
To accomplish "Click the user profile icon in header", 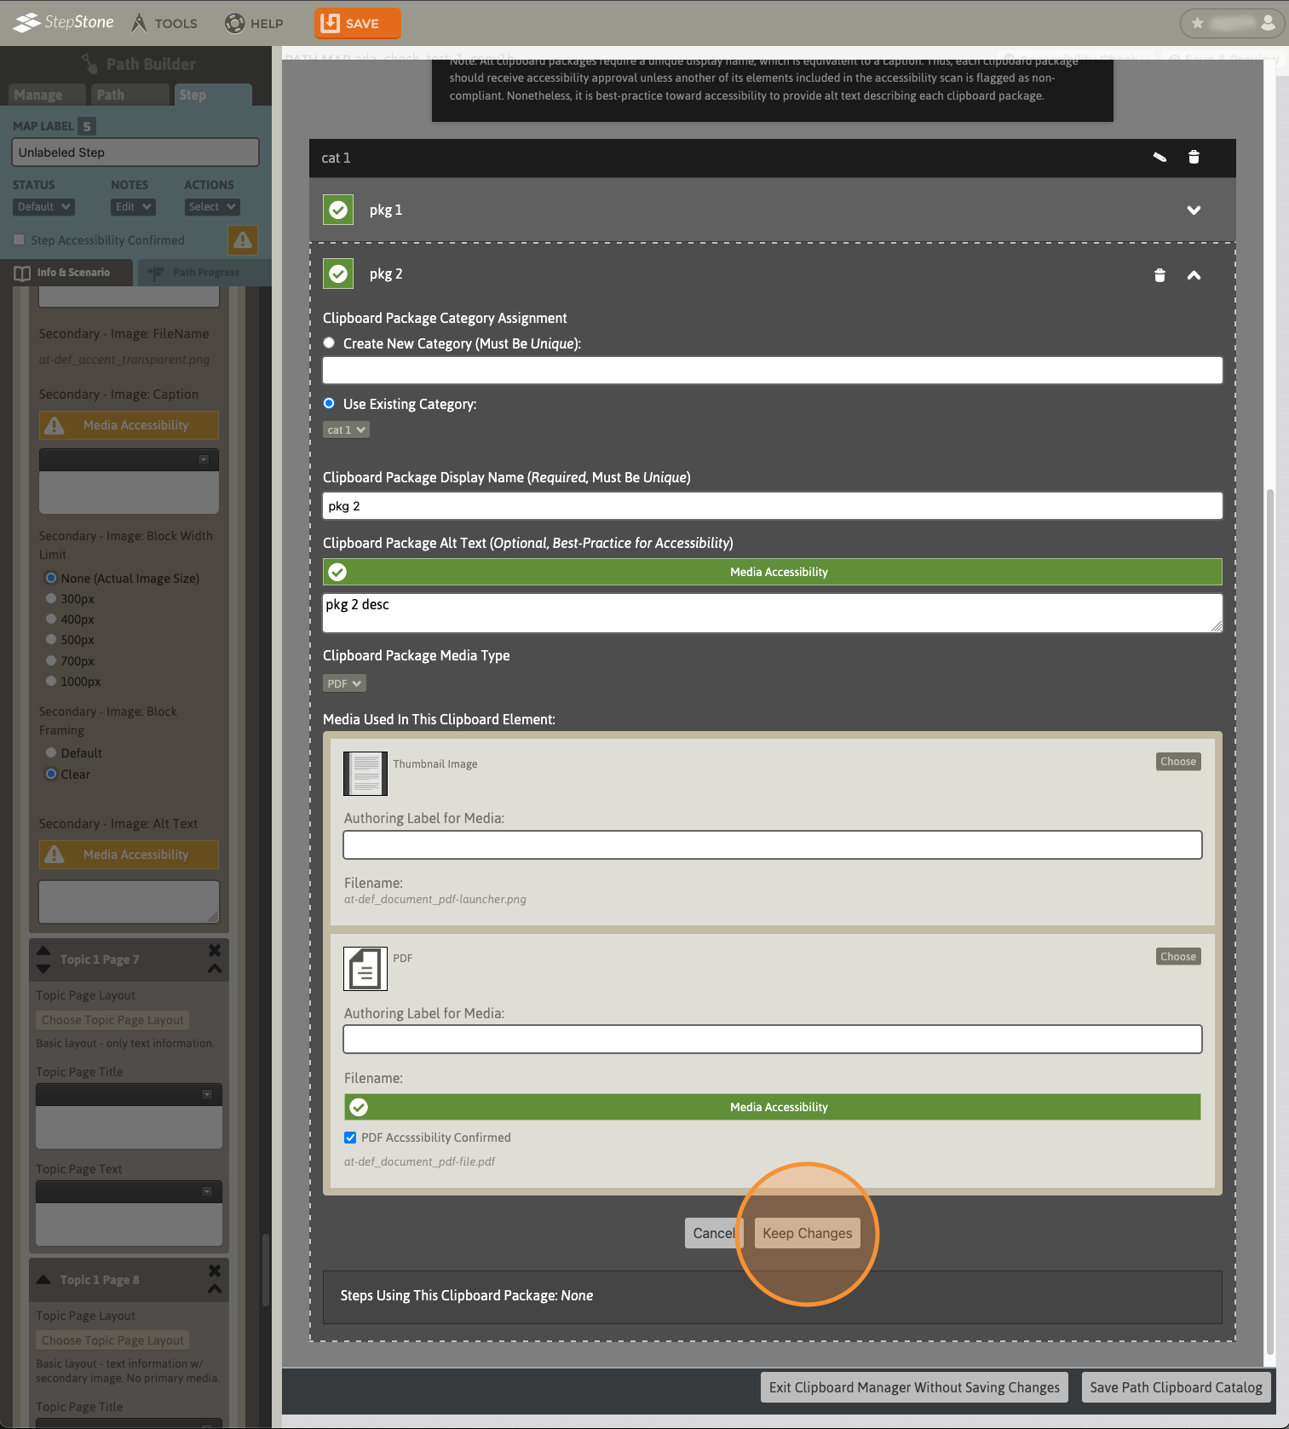I will coord(1268,23).
